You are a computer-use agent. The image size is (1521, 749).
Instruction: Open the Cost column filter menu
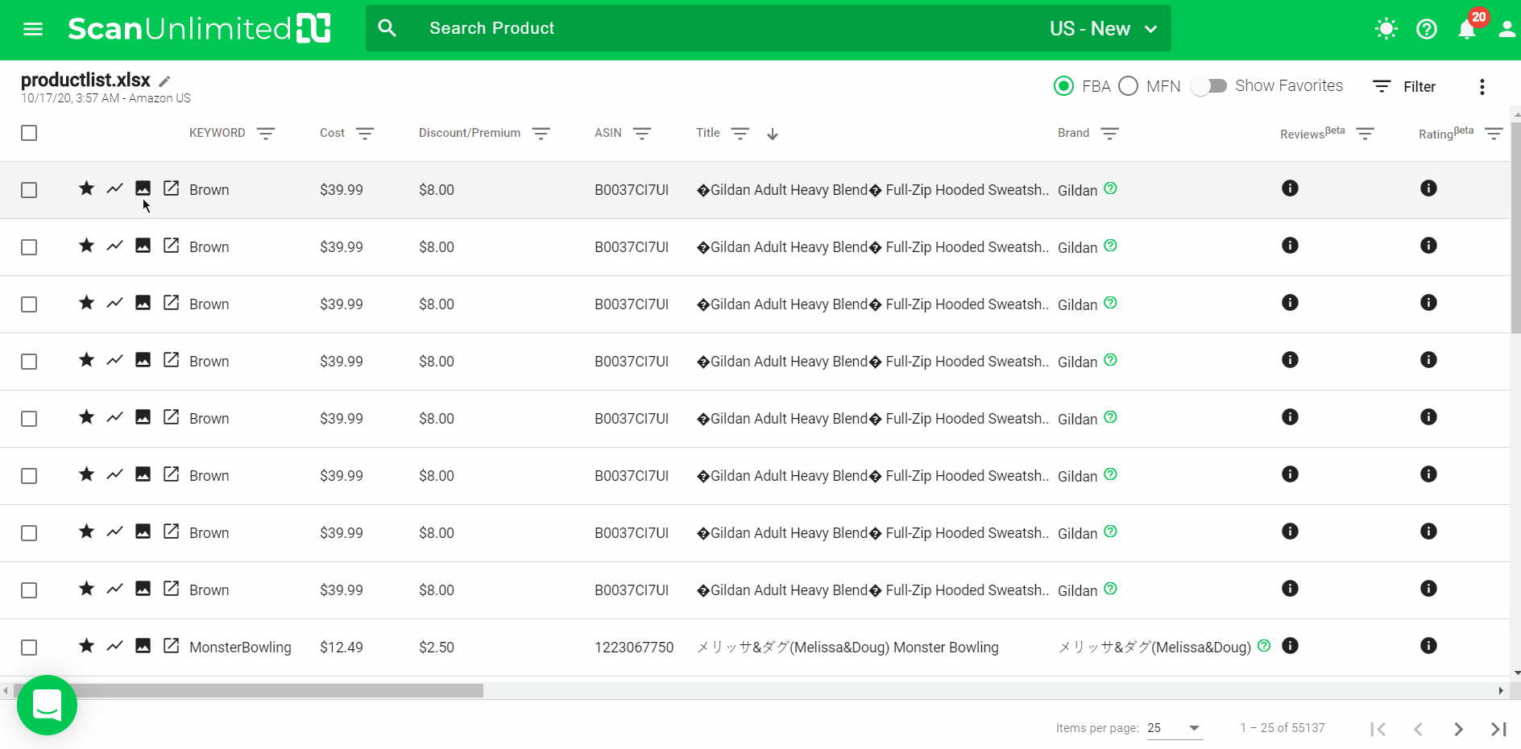click(x=365, y=134)
